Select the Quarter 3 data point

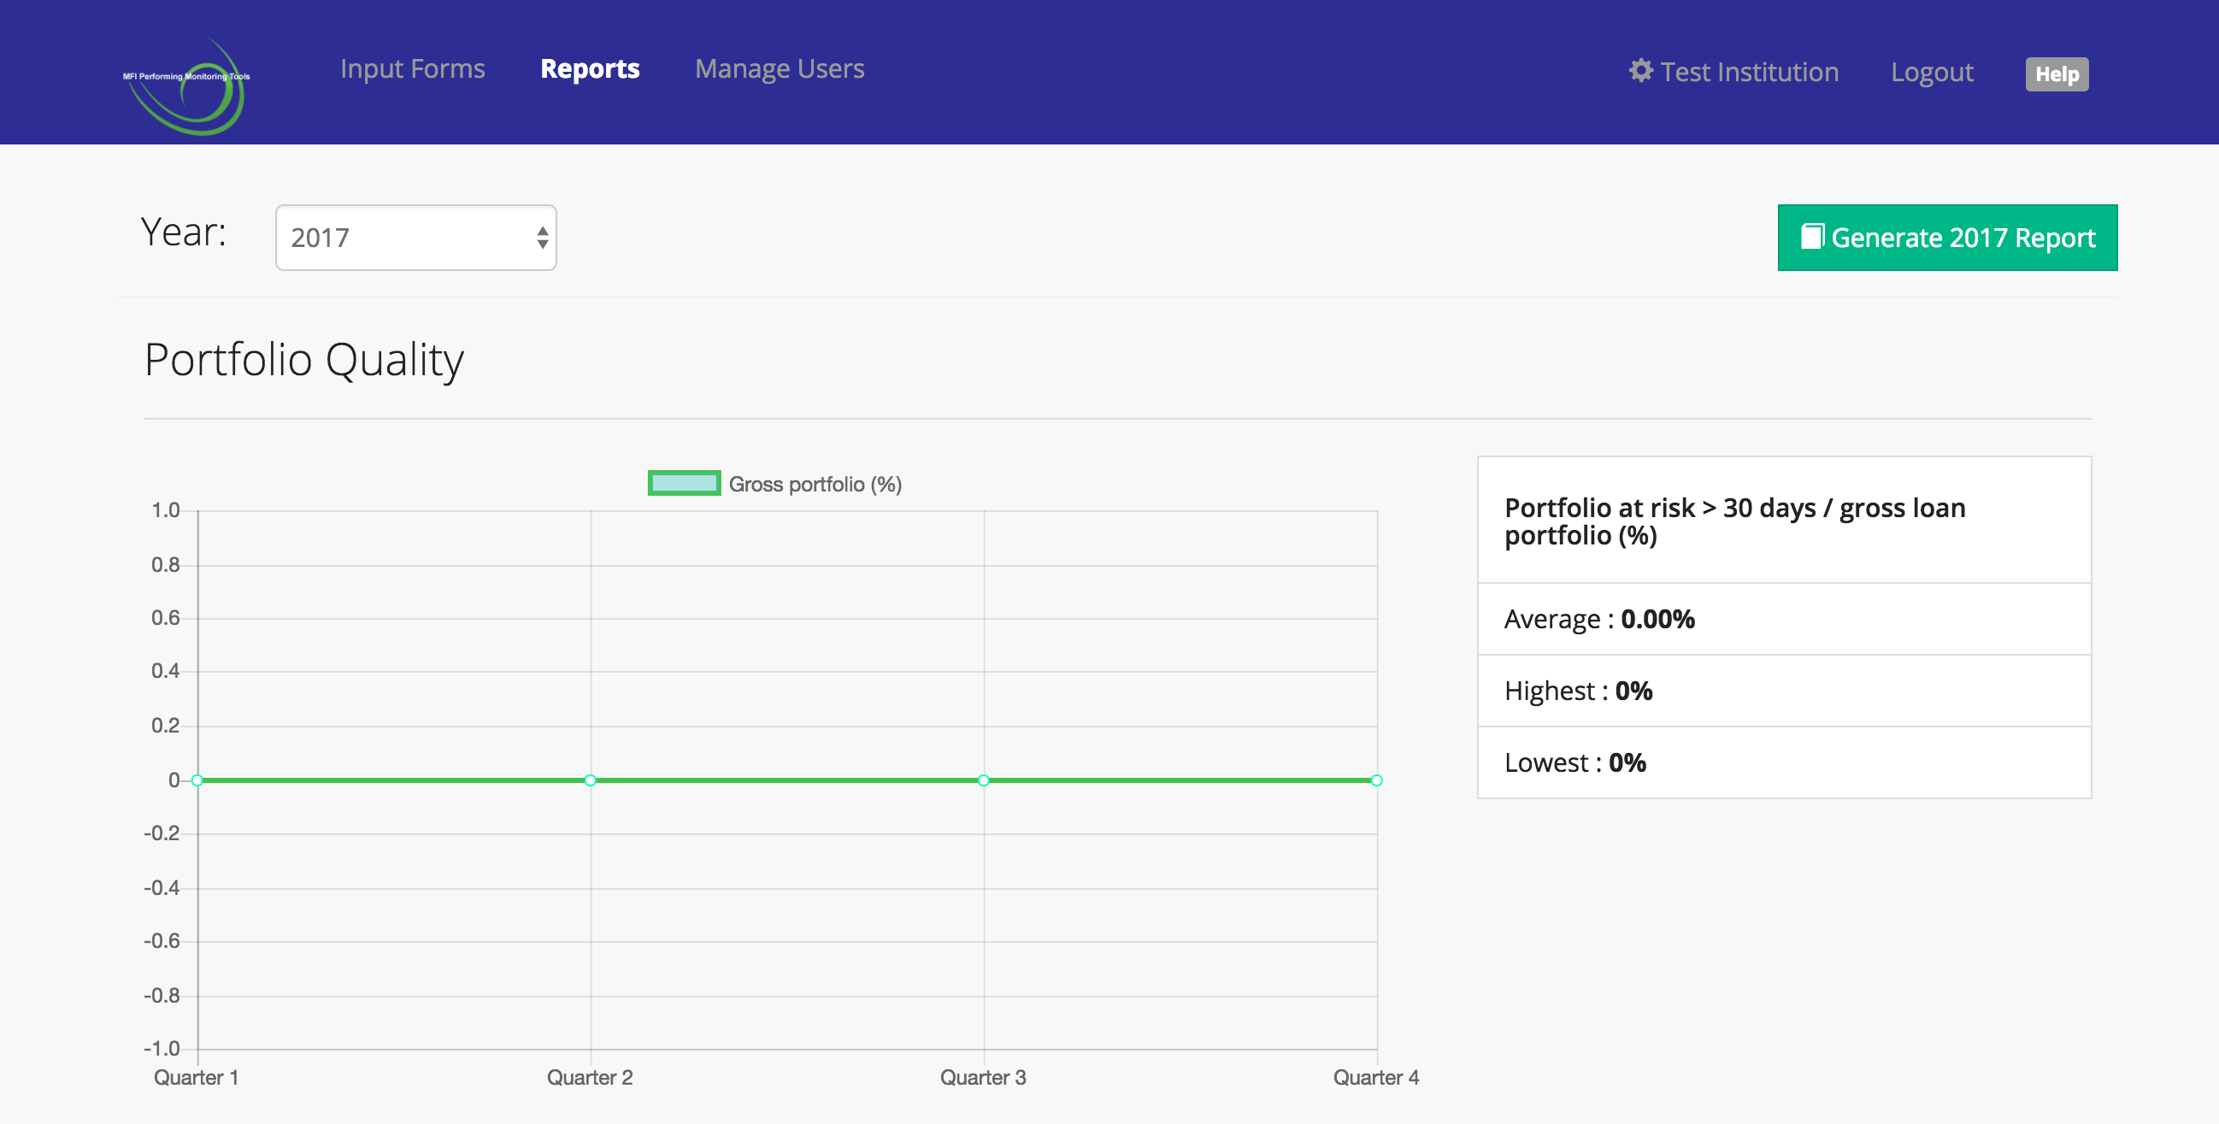[983, 780]
